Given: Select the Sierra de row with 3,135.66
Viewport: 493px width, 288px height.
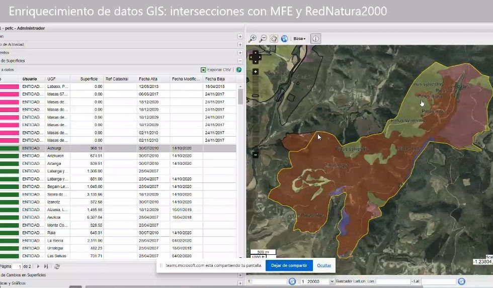Looking at the screenshot, I should 118,195.
